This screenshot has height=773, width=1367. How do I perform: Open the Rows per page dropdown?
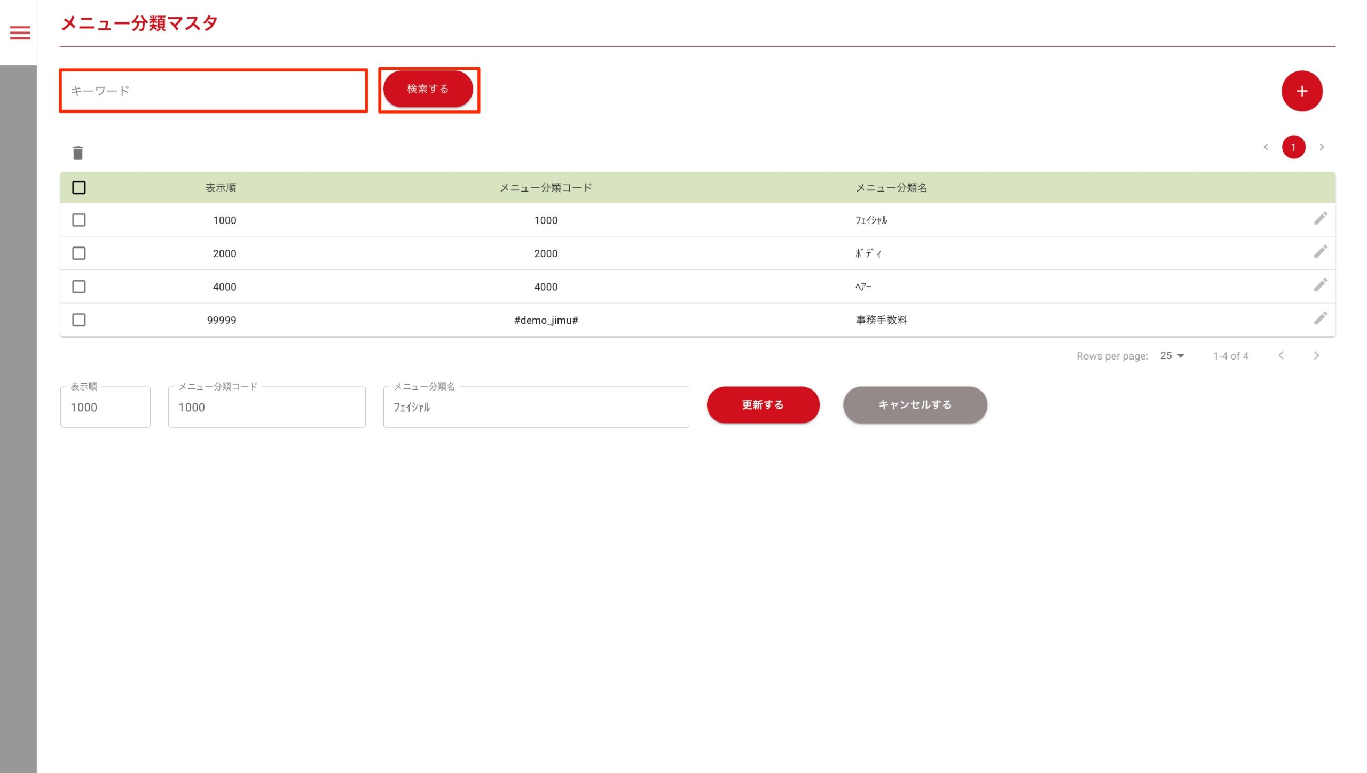1172,356
